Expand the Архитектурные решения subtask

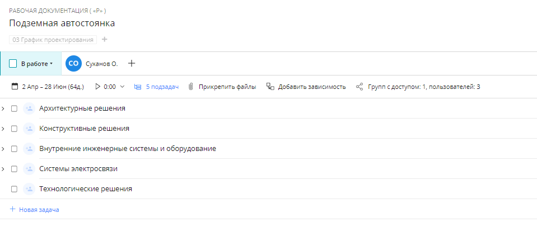(3, 108)
